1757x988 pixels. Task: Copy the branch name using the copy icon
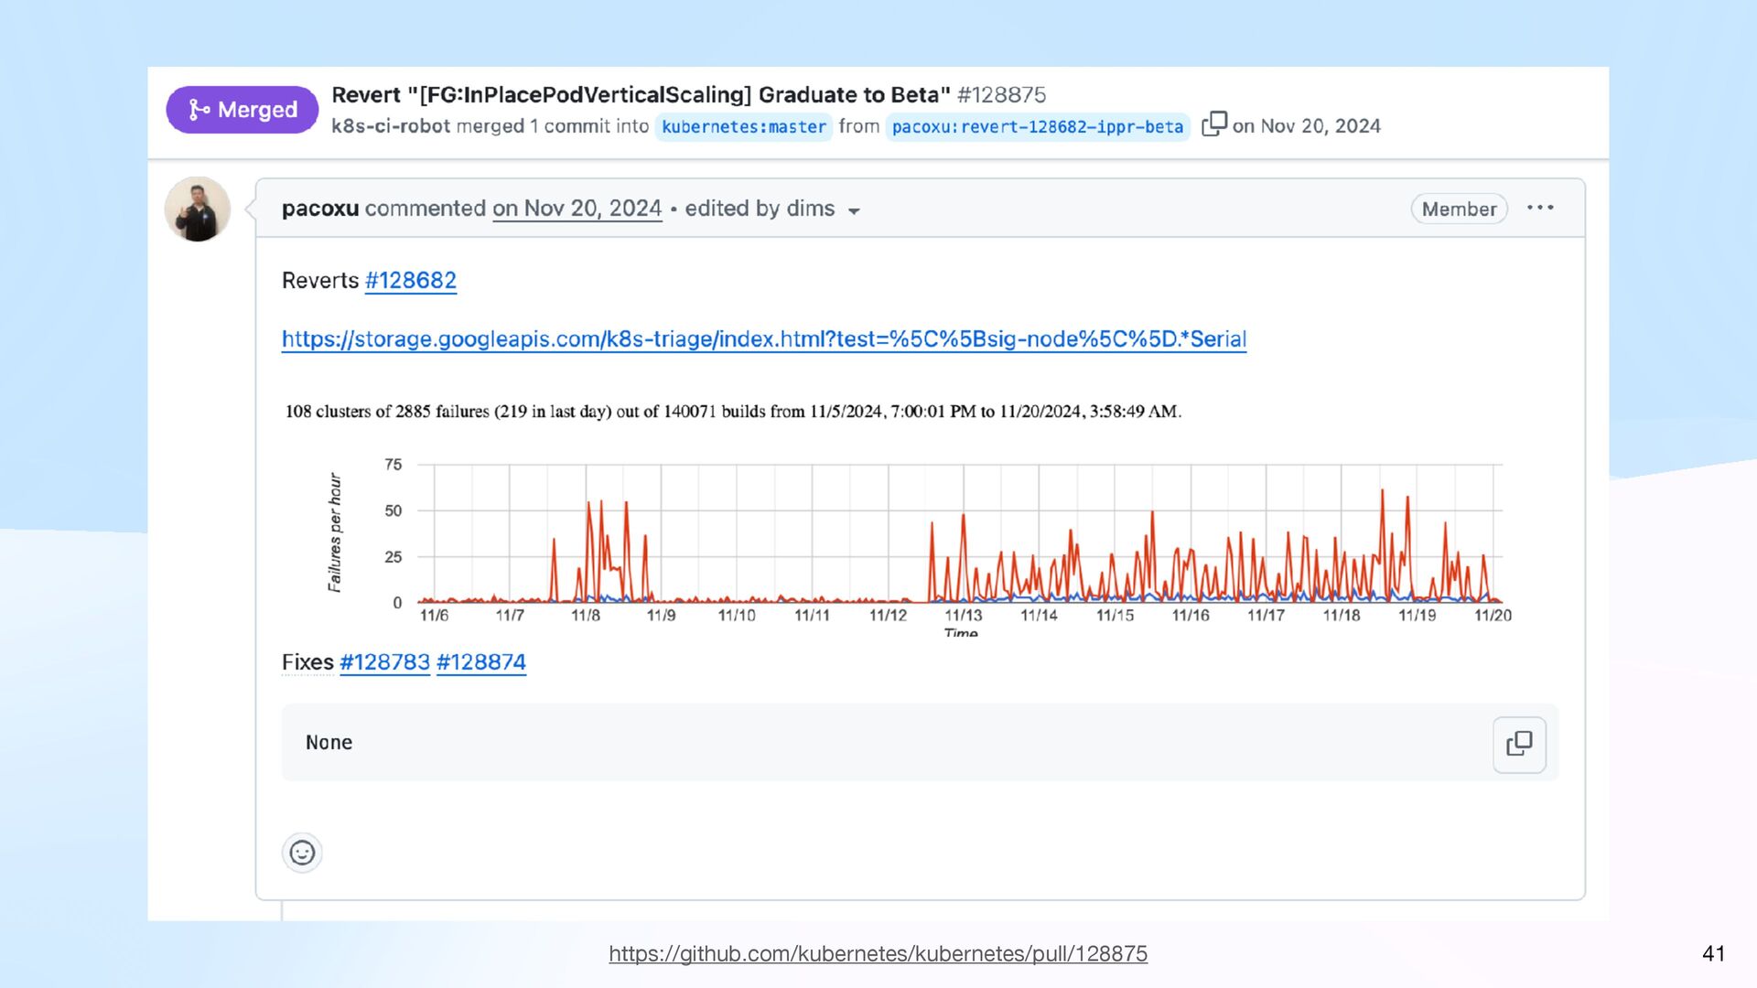tap(1213, 123)
